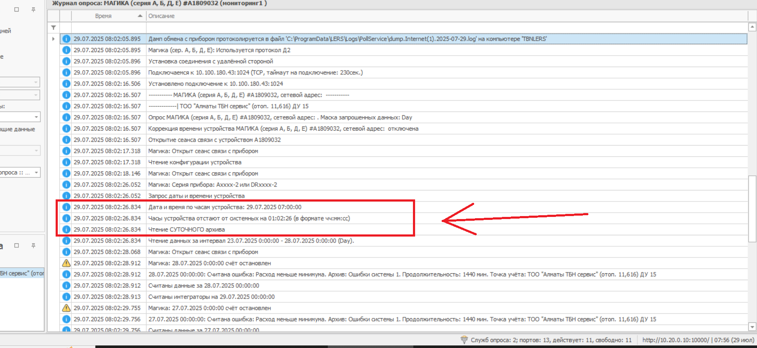
Task: Click scrollbar down arrow in log grid
Action: [x=752, y=327]
